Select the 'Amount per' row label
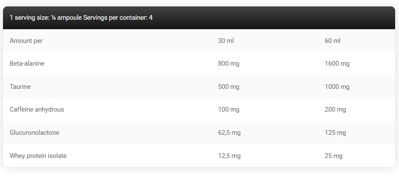 [26, 41]
